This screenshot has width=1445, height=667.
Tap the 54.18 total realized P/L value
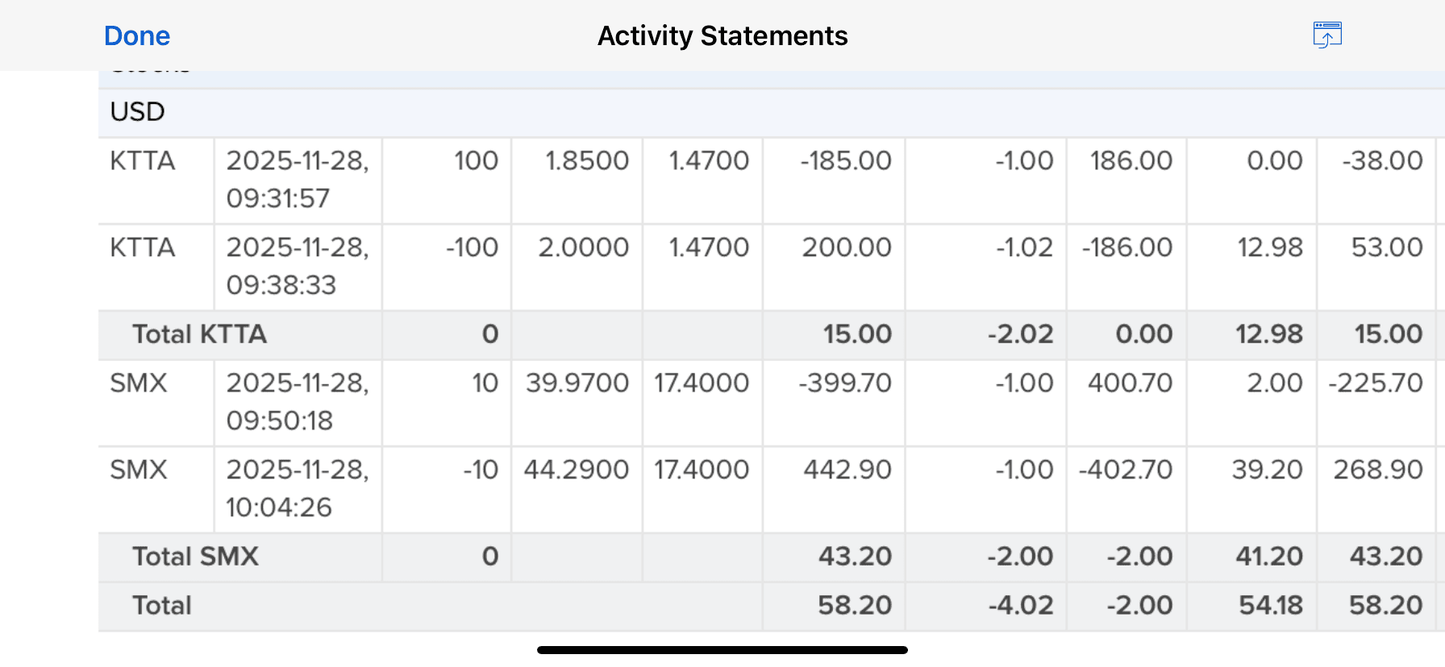[1270, 606]
